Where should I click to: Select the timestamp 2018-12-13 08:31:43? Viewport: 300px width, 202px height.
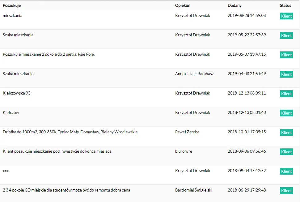pos(247,112)
